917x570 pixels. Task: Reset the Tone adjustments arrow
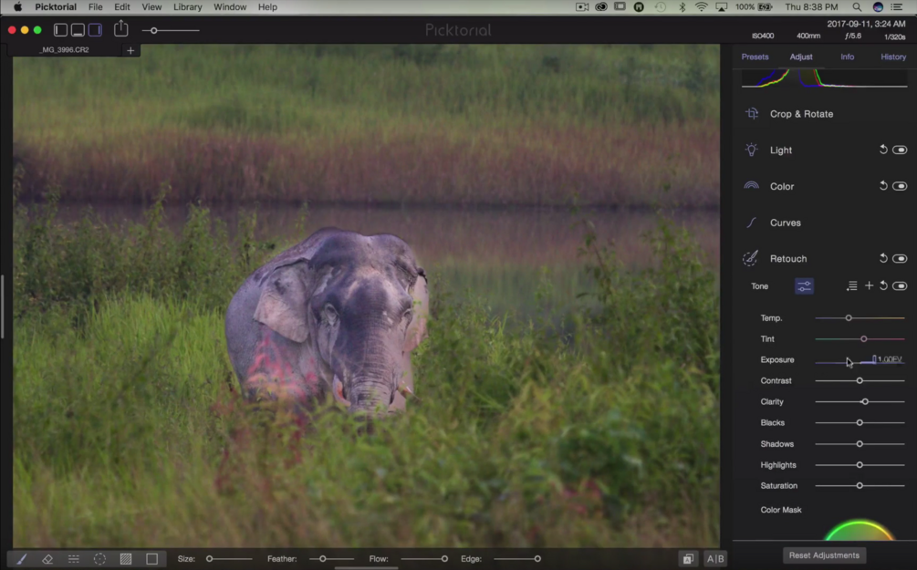pos(883,285)
